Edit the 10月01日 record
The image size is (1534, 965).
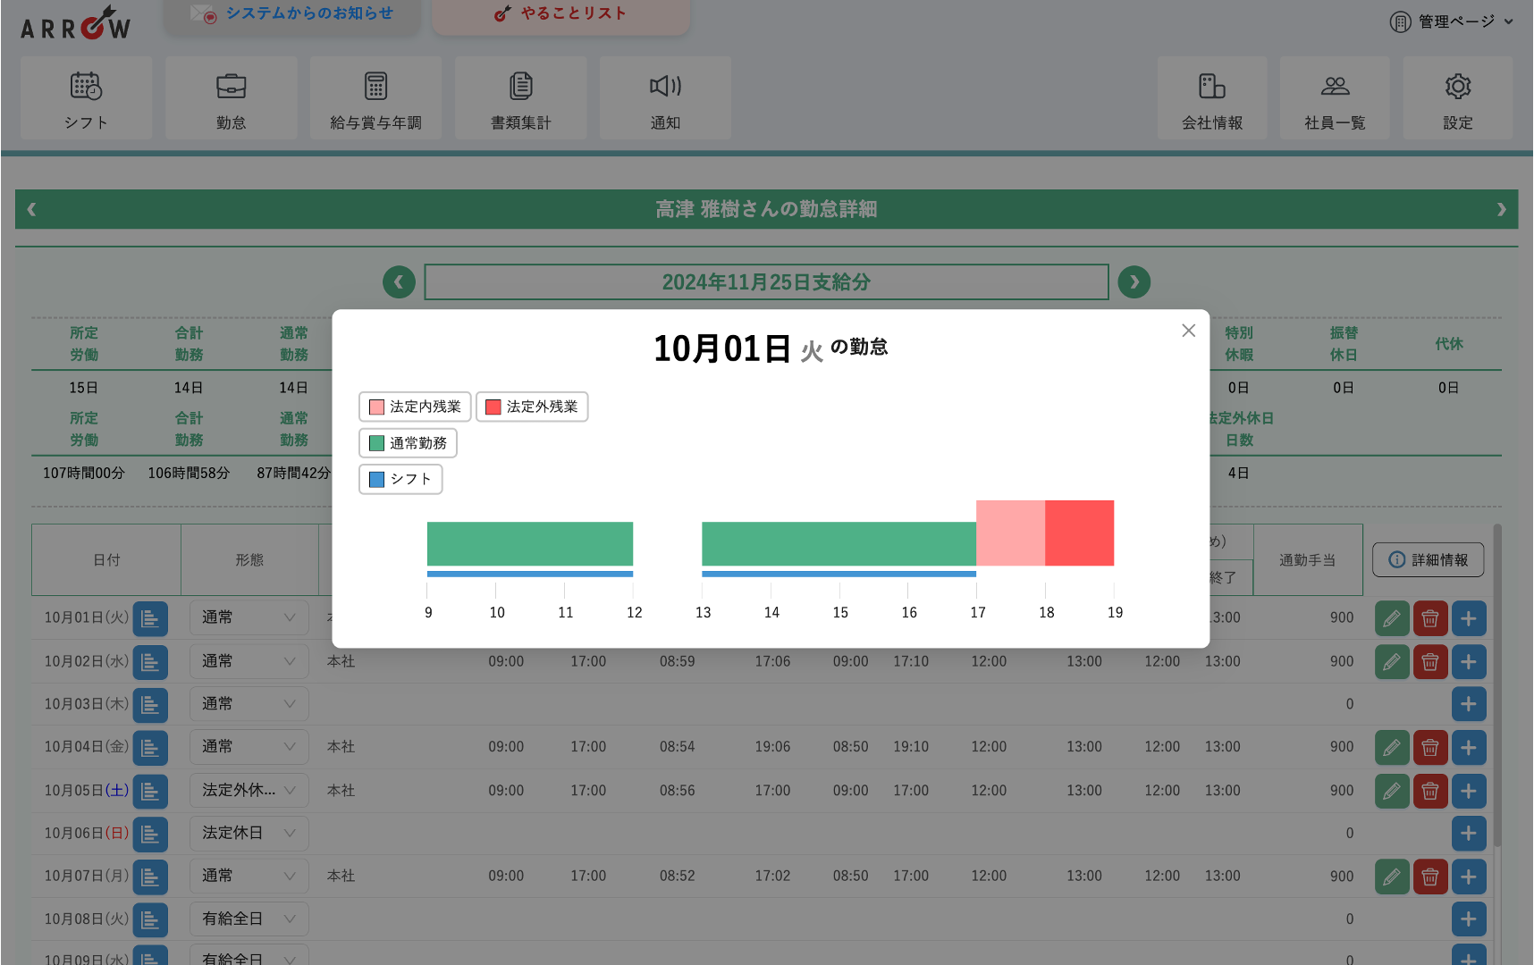pyautogui.click(x=1392, y=618)
